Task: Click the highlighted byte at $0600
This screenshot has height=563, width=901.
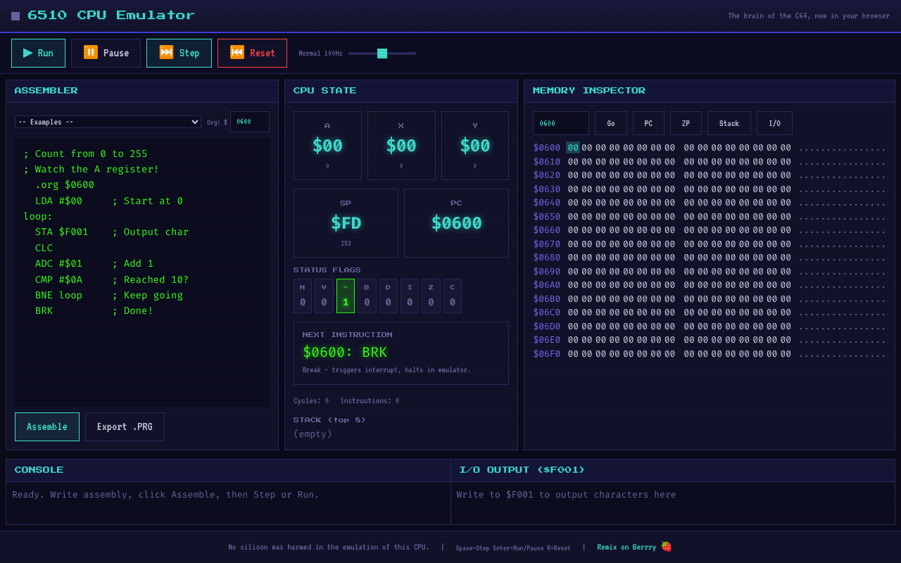Action: tap(573, 148)
